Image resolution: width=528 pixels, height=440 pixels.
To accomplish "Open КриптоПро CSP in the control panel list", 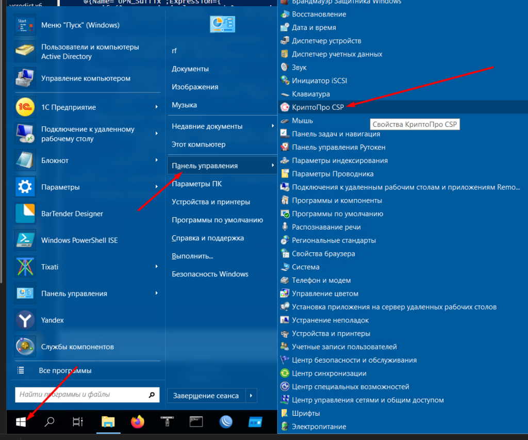I will 318,107.
